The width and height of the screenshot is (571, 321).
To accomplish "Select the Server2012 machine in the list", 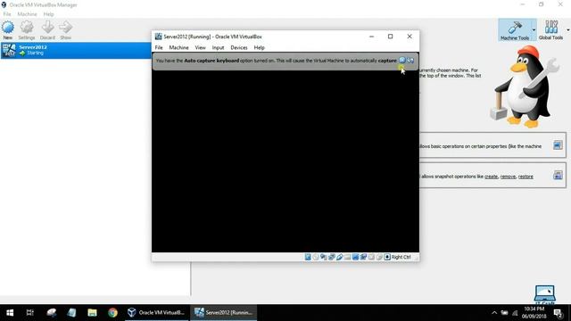I will click(76, 50).
